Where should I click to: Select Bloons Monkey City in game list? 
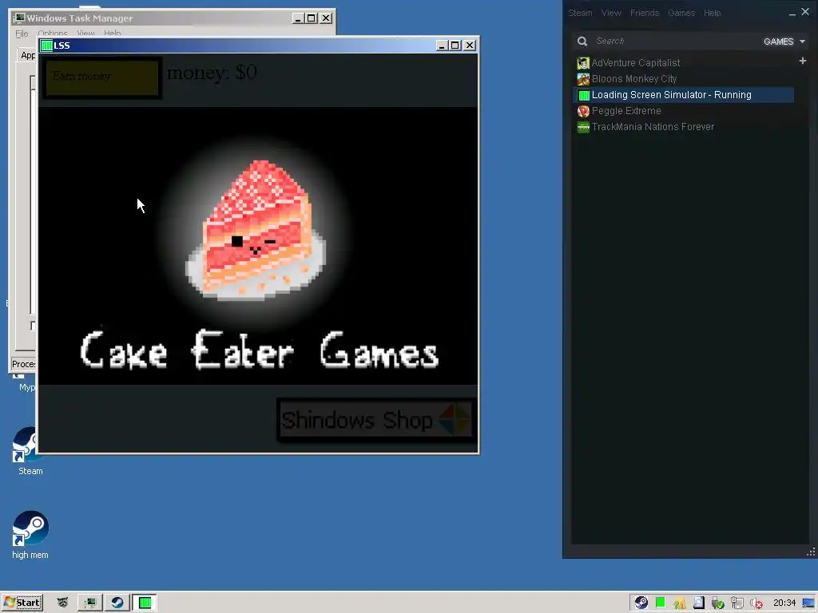tap(633, 79)
